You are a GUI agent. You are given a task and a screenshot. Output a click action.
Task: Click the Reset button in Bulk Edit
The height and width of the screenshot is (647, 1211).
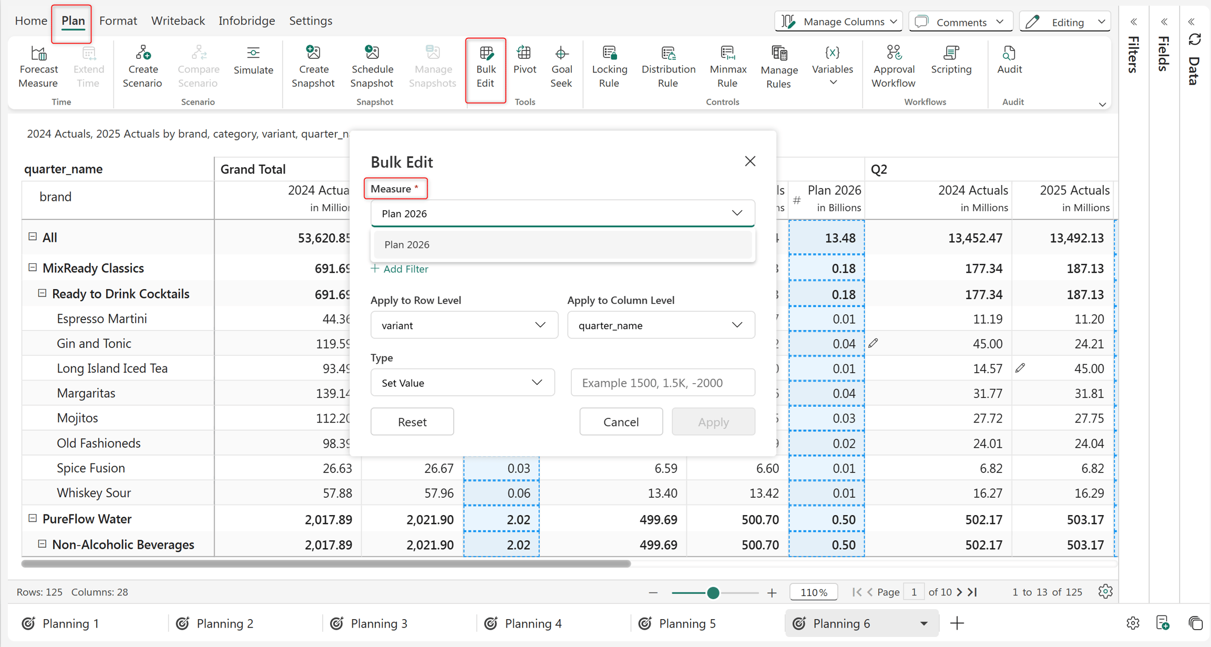pyautogui.click(x=412, y=422)
